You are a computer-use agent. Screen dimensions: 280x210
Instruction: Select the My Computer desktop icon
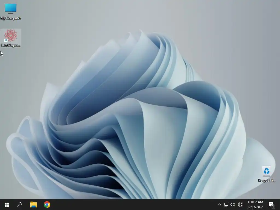[x=11, y=11]
